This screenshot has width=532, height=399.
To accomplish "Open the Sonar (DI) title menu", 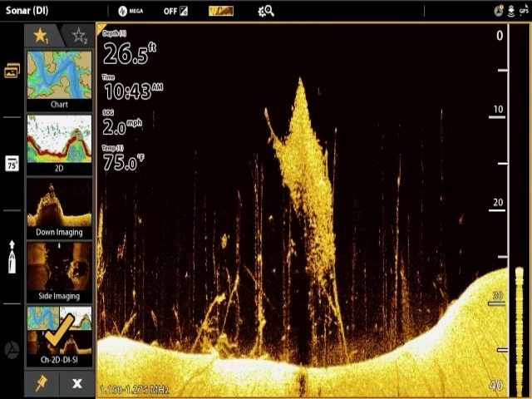I will [27, 11].
